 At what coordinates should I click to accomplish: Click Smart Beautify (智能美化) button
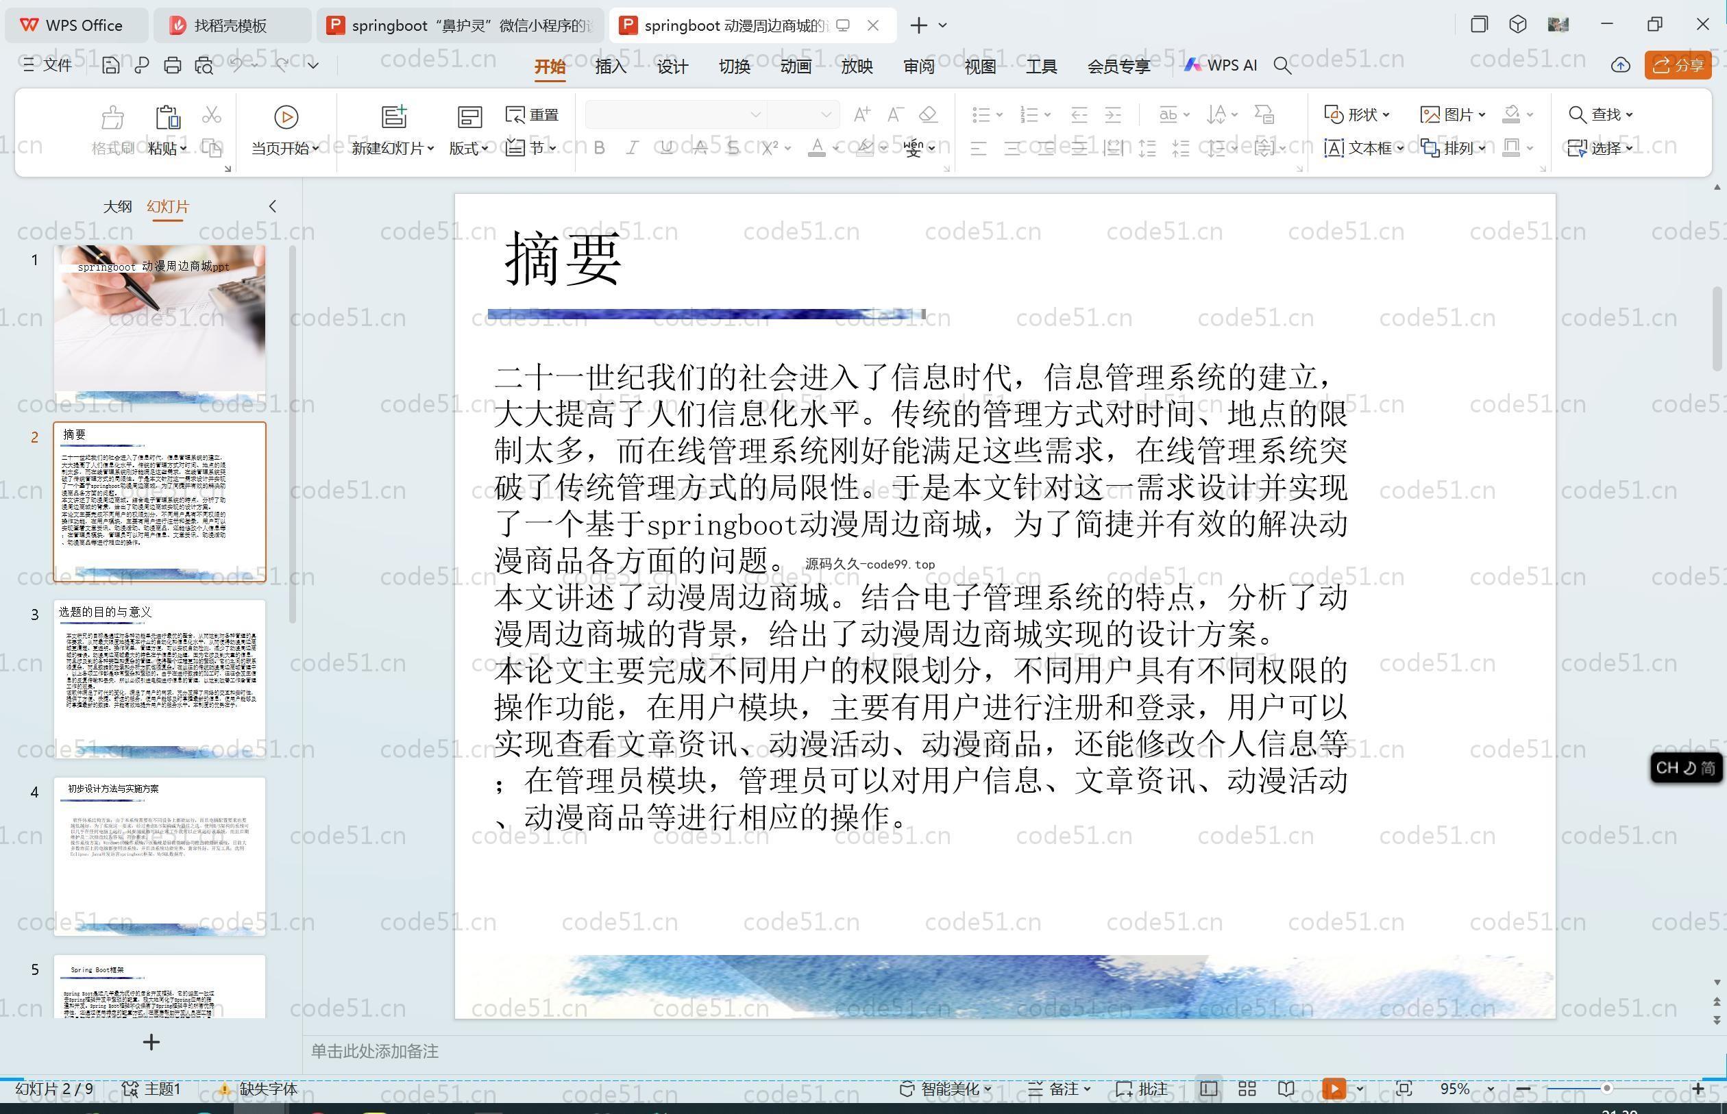946,1089
